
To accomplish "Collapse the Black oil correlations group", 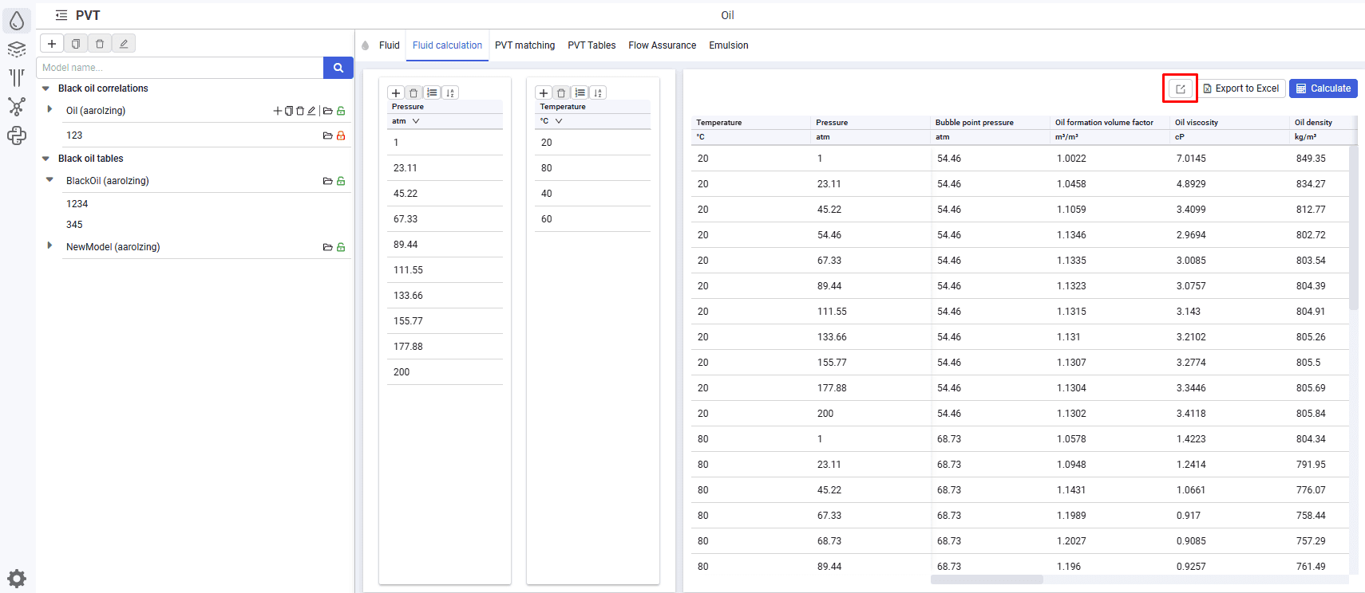I will 45,88.
